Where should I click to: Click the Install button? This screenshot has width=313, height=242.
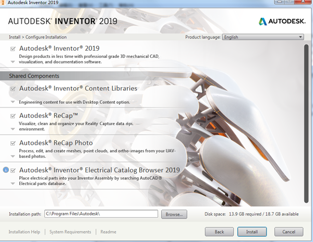[x=252, y=232]
